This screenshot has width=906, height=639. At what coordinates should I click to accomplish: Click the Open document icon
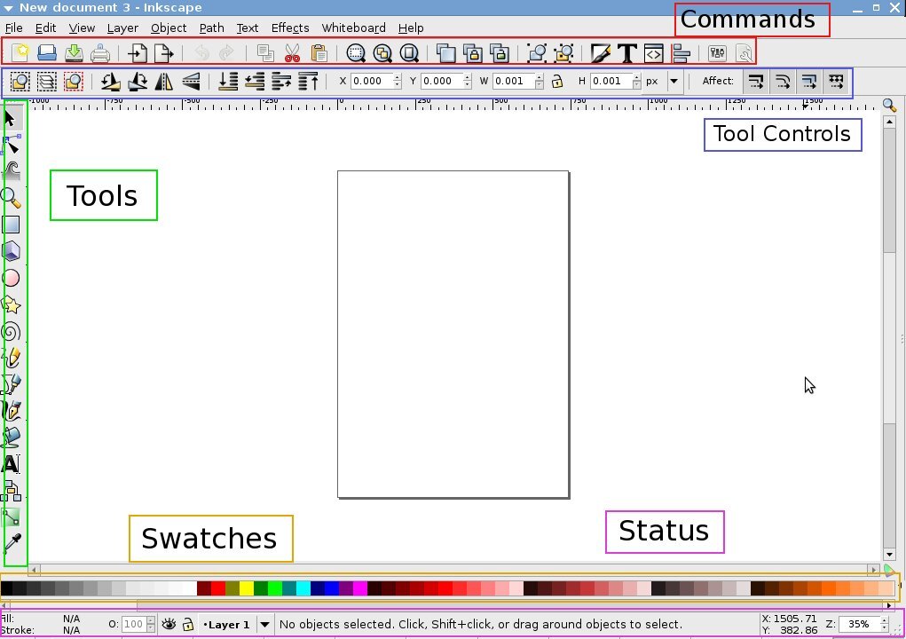[47, 52]
